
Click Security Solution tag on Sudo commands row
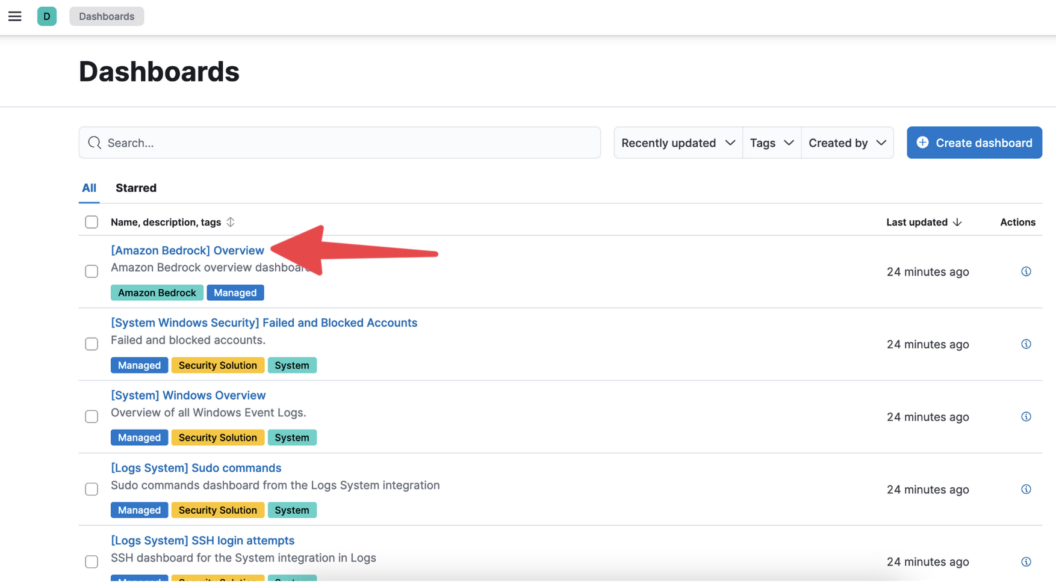point(217,510)
